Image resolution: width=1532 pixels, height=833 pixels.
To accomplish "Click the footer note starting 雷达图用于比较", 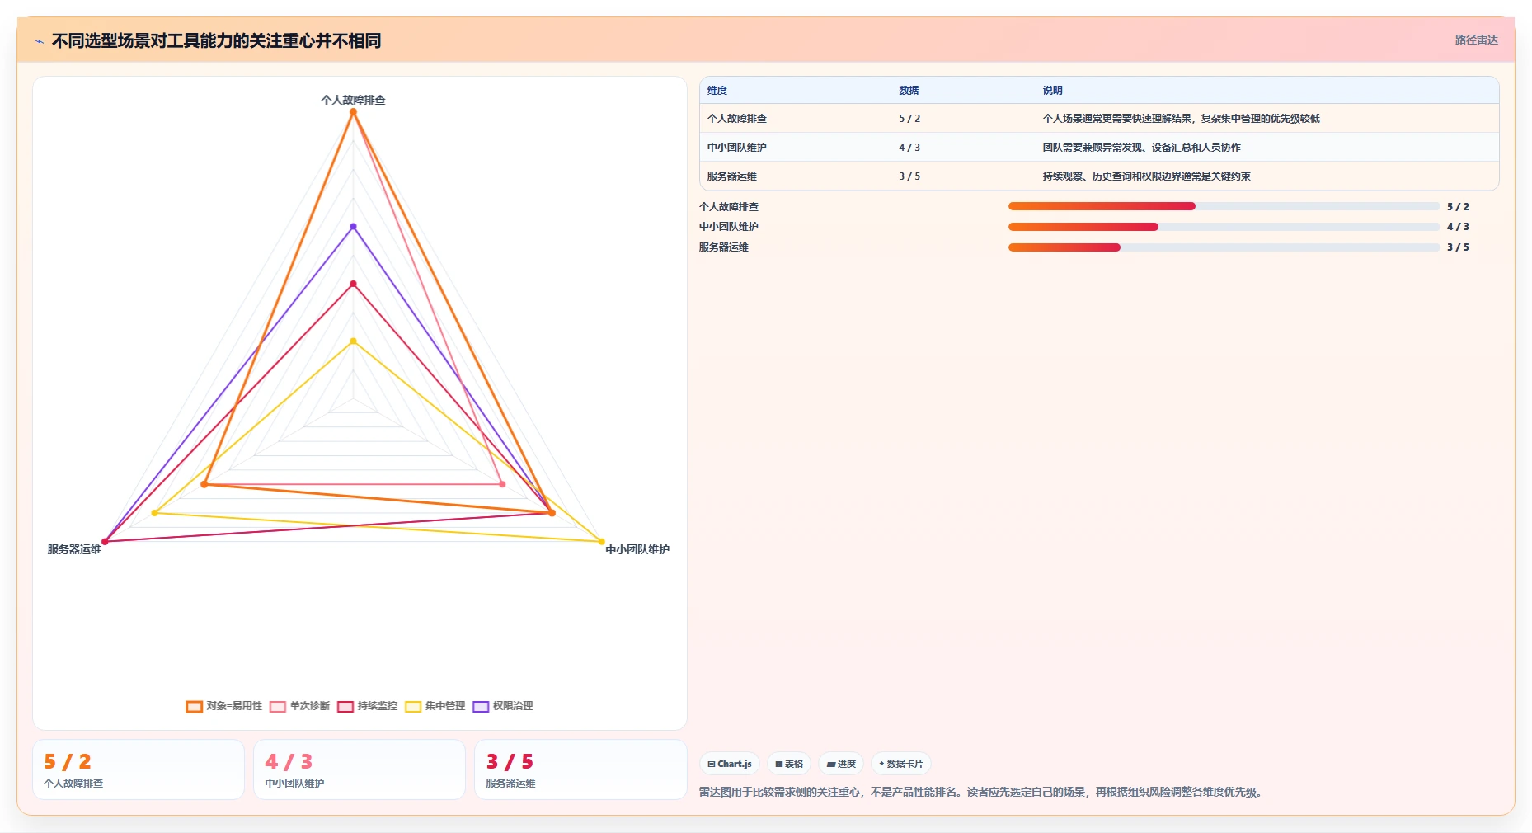I will 980,792.
